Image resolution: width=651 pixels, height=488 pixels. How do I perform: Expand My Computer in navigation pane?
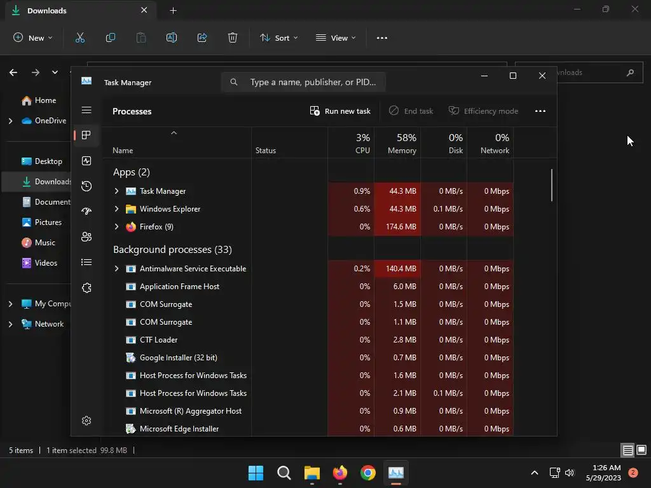pyautogui.click(x=10, y=304)
